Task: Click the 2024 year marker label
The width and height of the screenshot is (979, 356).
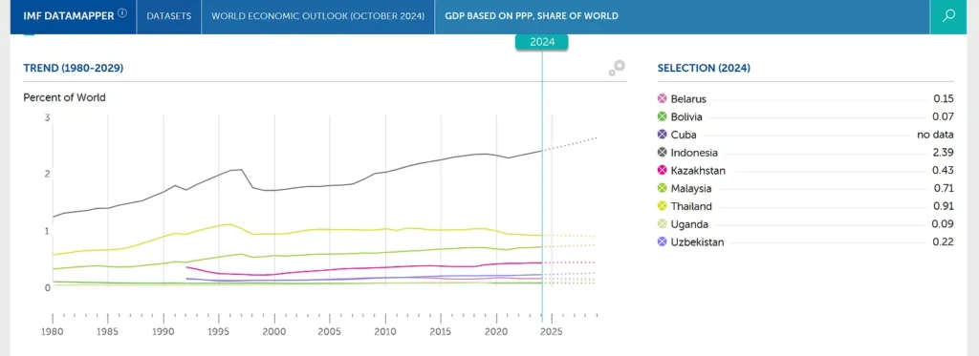Action: [x=542, y=42]
